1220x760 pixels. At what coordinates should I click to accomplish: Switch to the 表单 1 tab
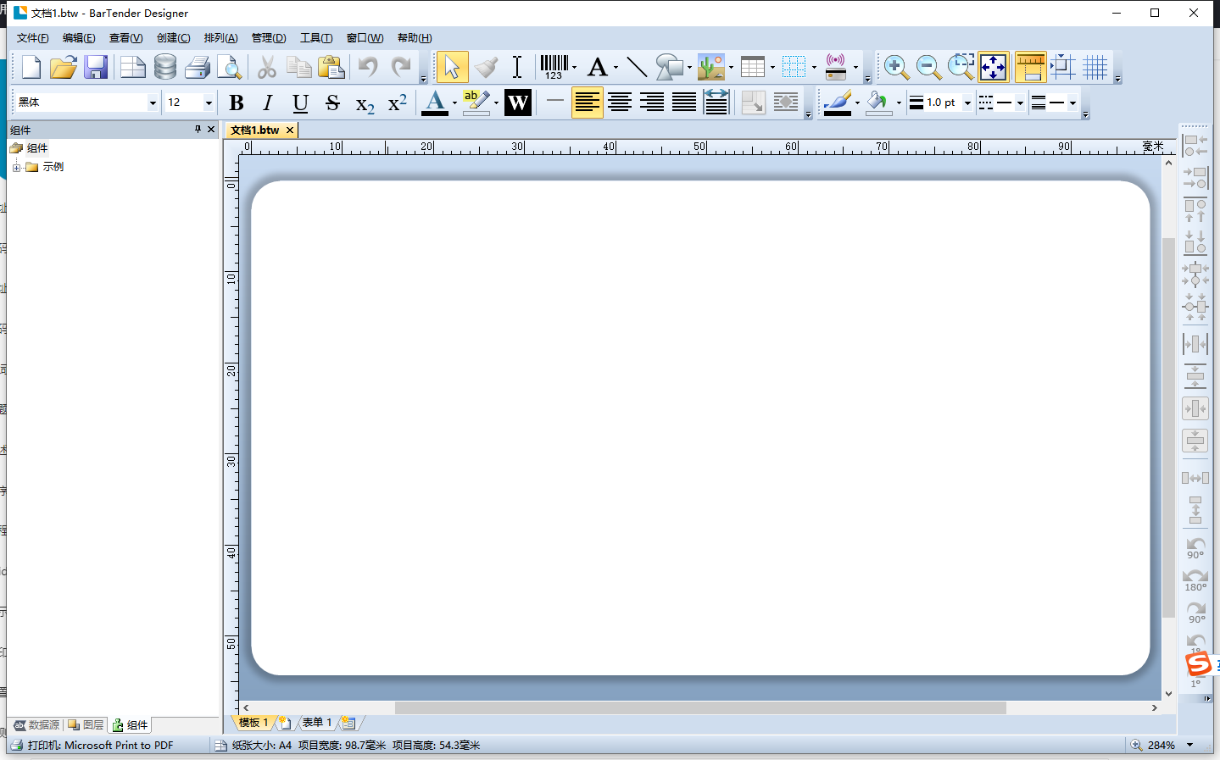(x=317, y=723)
